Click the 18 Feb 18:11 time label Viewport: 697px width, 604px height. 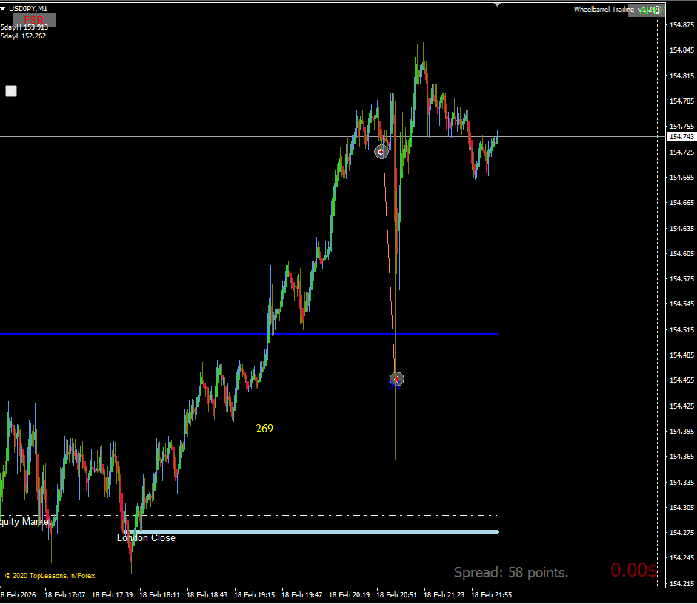coord(159,594)
